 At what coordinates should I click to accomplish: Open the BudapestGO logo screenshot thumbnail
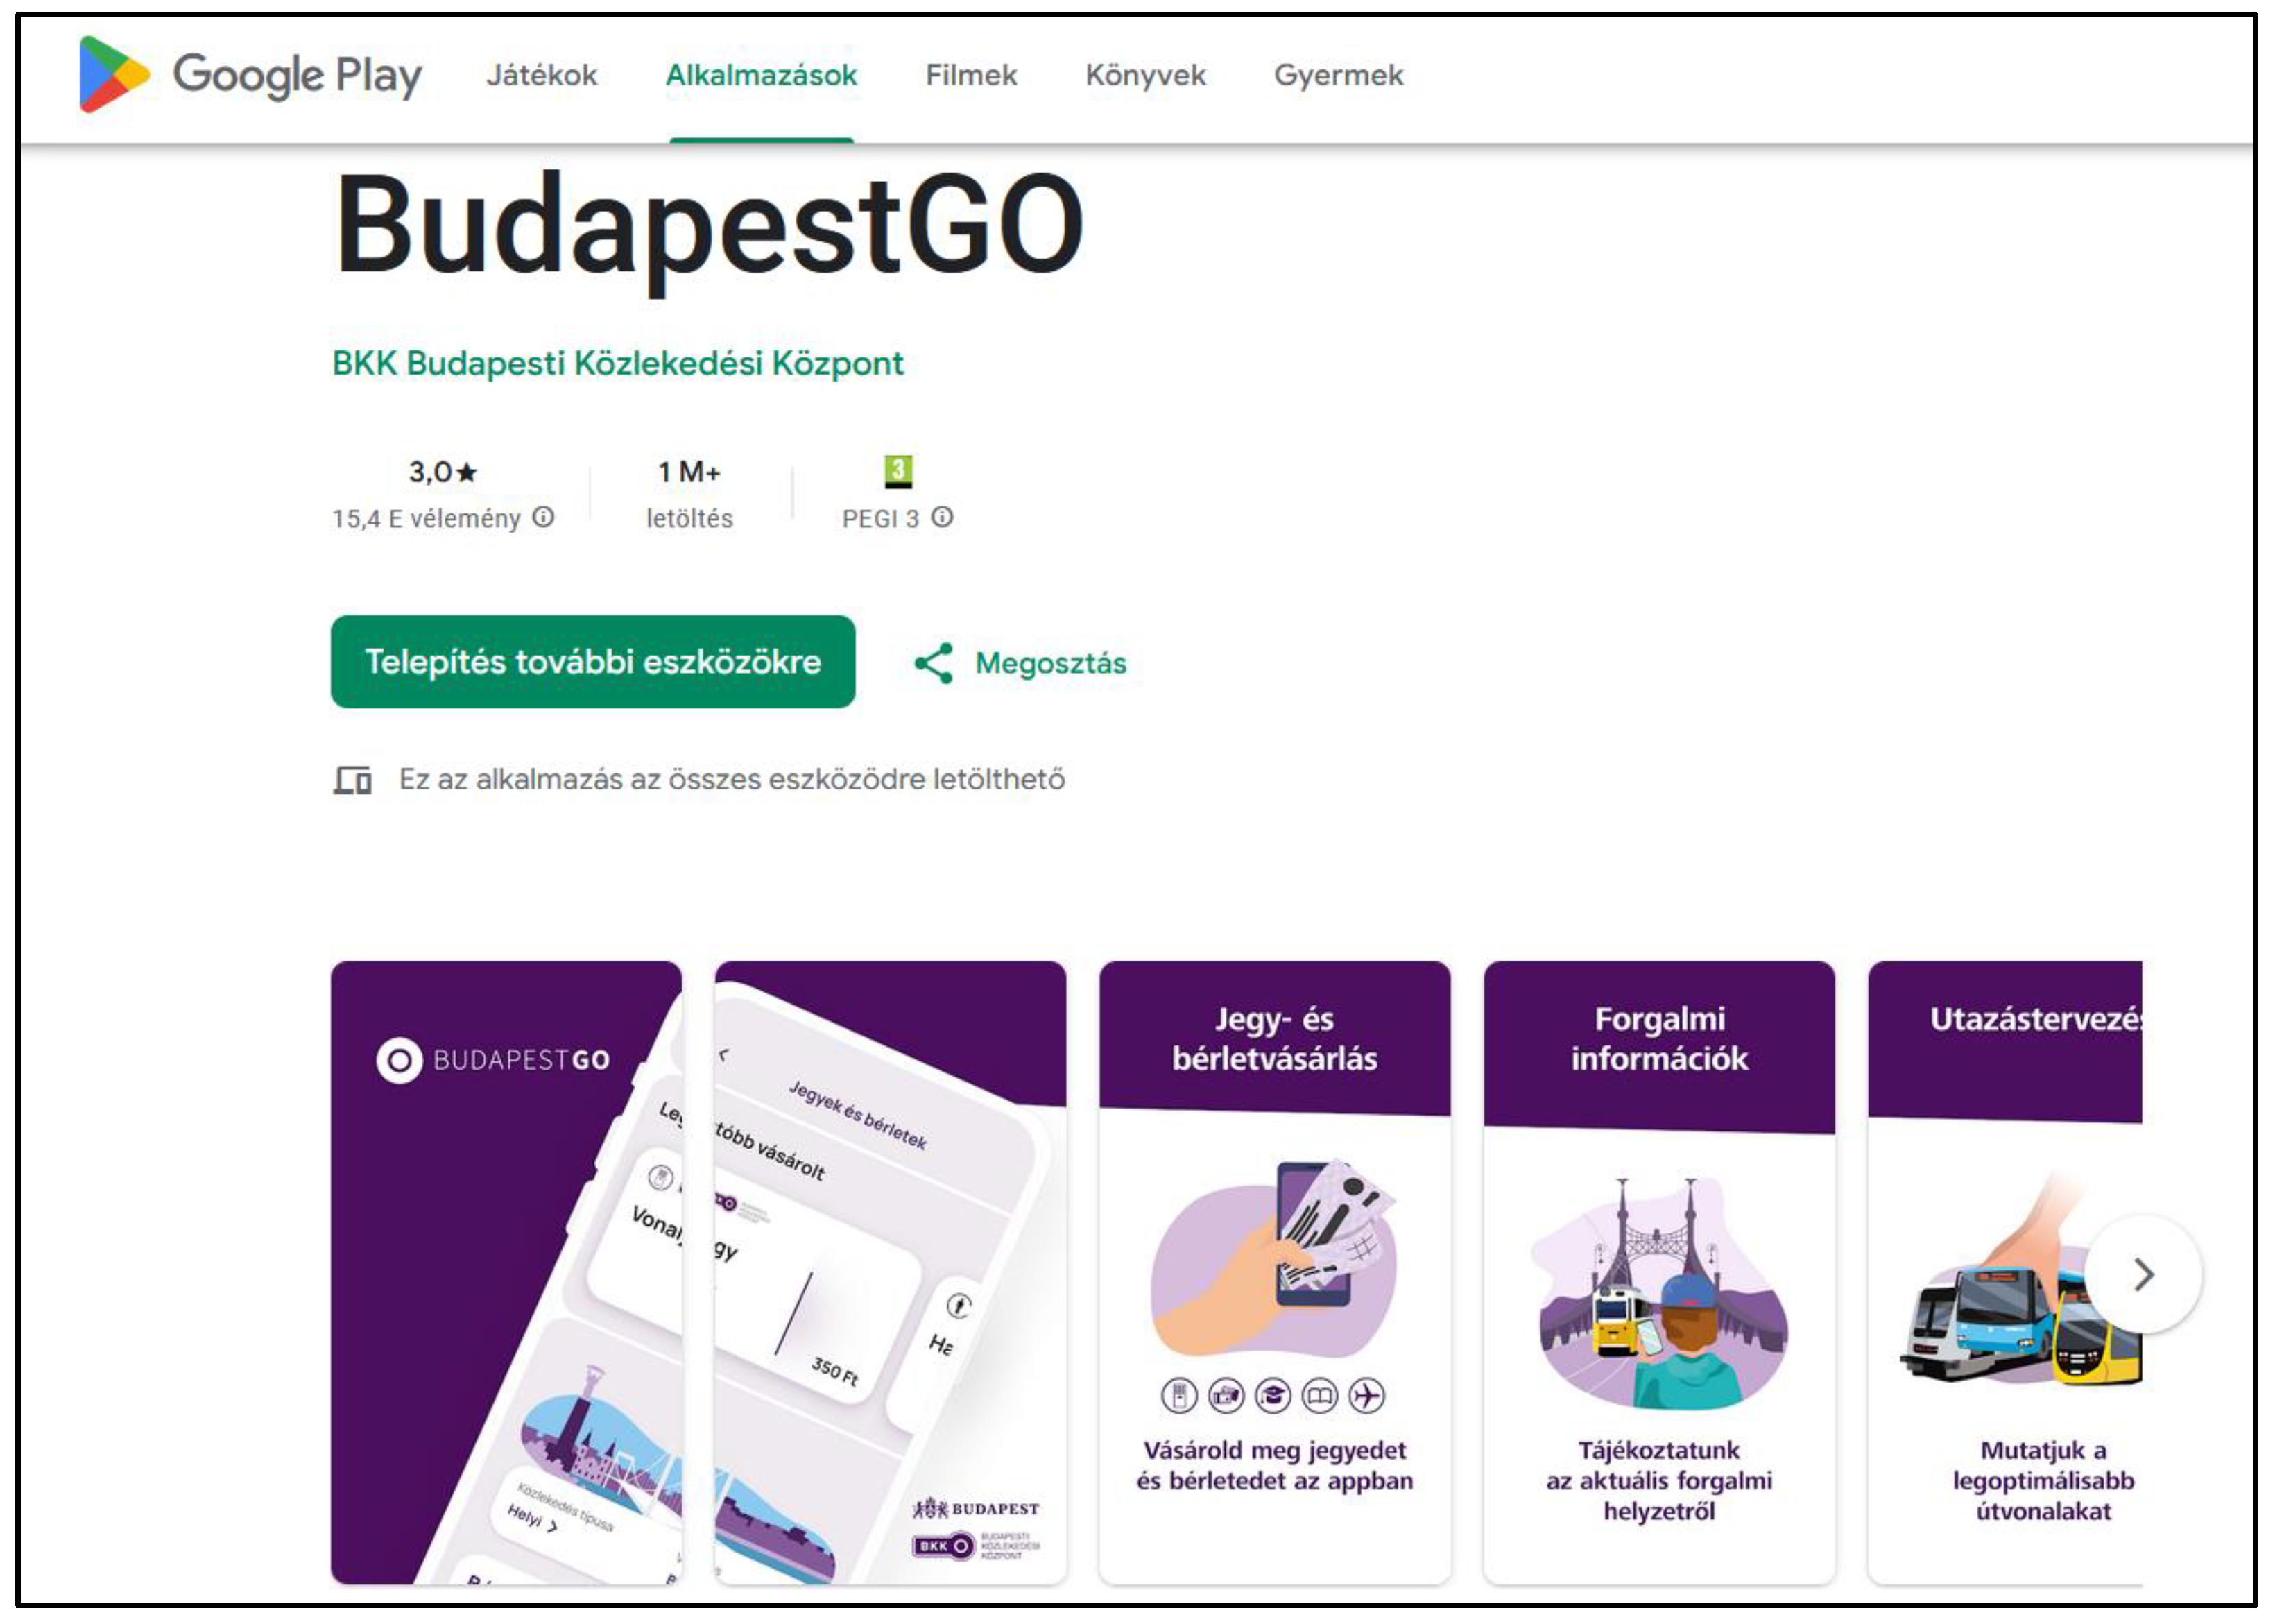[506, 1272]
